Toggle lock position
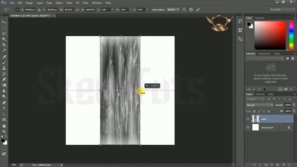The height and width of the screenshot is (167, 297). pyautogui.click(x=264, y=111)
